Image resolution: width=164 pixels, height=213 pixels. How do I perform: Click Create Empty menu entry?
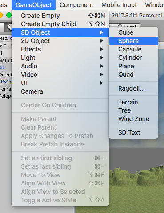pos(60,16)
